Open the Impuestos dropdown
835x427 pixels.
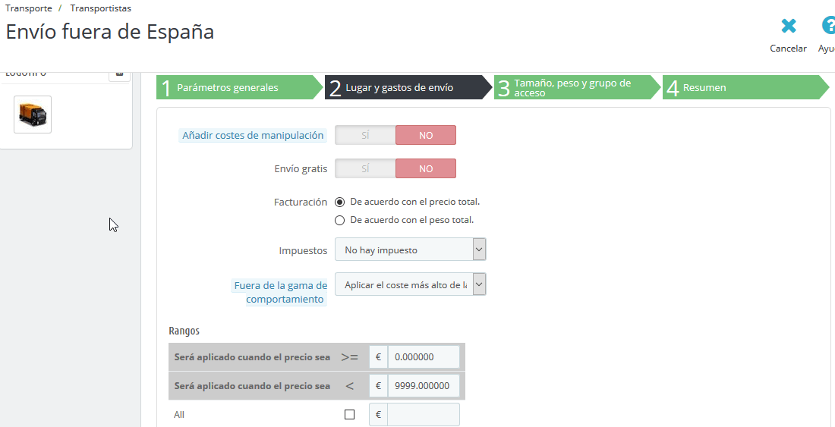[410, 250]
